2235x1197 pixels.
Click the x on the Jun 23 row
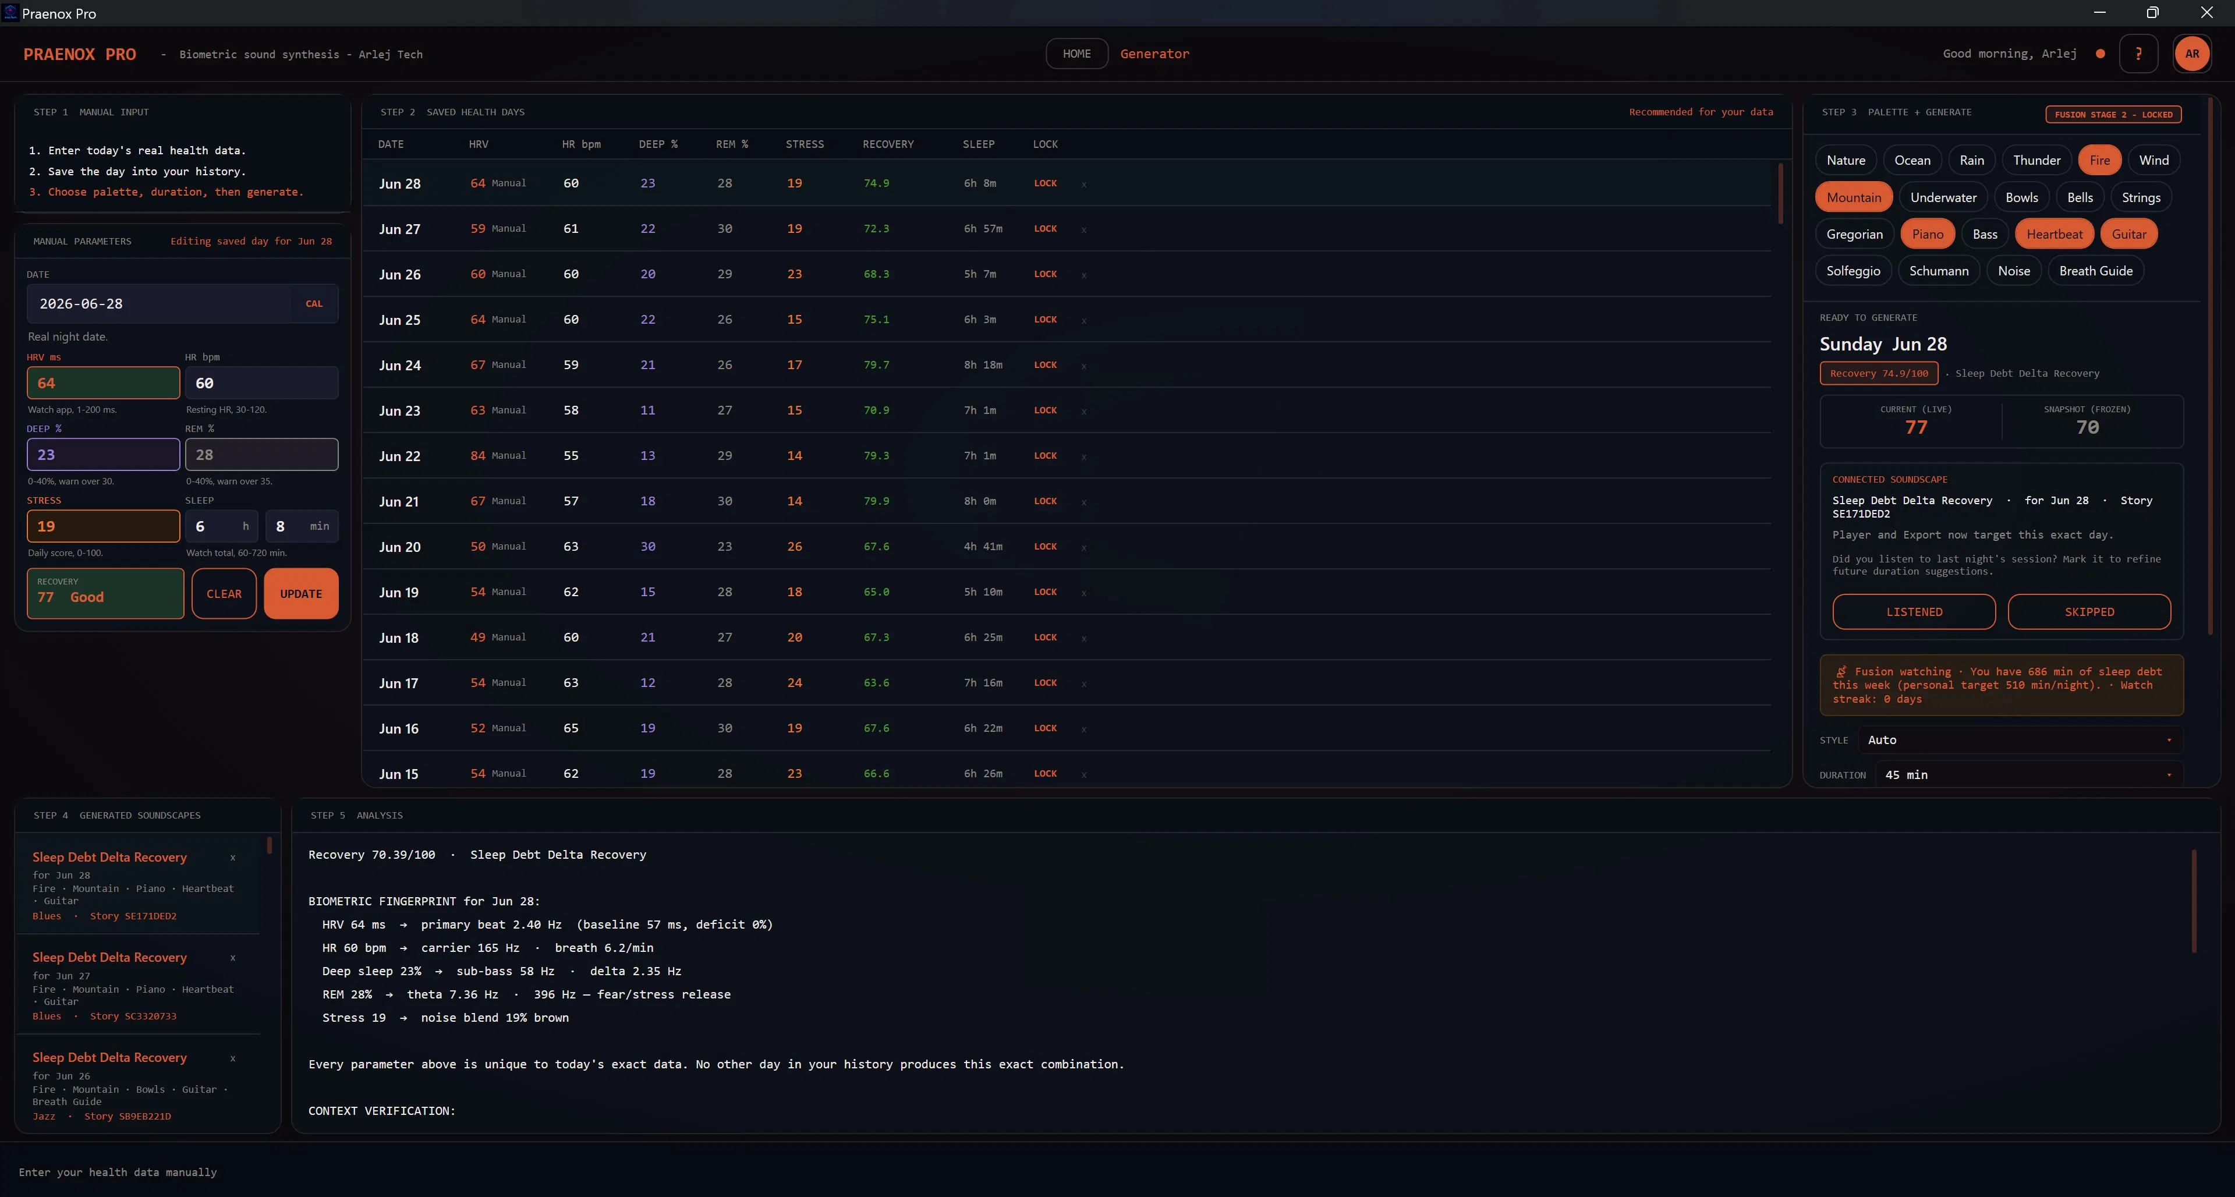(1083, 411)
